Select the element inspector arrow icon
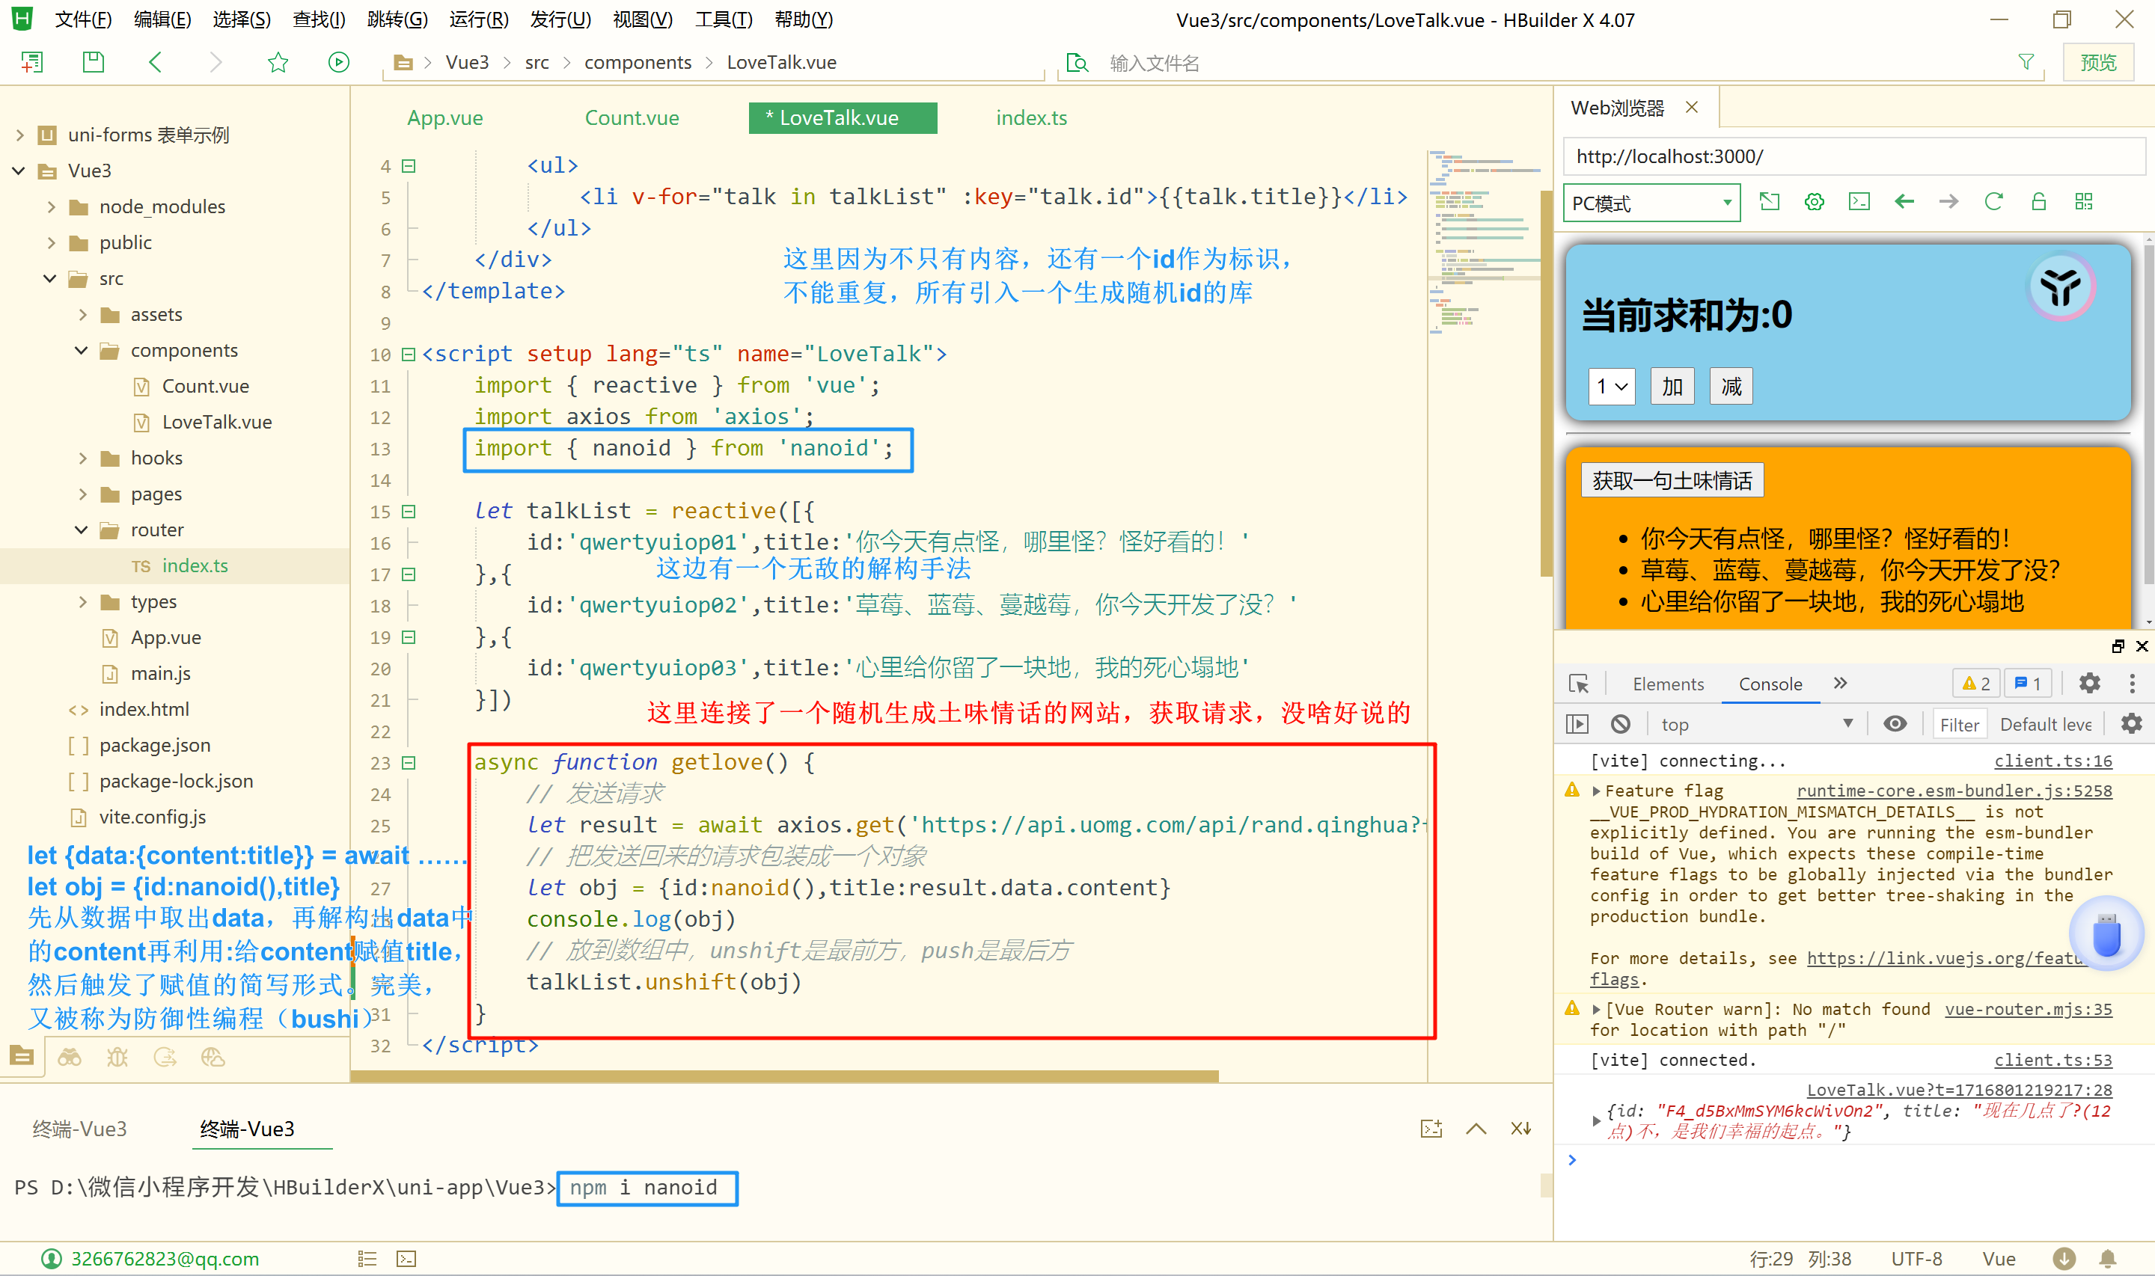The height and width of the screenshot is (1276, 2155). pos(1579,684)
